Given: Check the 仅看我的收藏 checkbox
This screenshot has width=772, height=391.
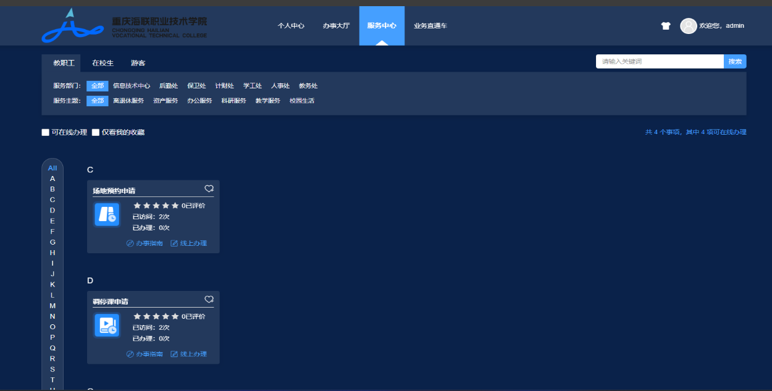Looking at the screenshot, I should pyautogui.click(x=96, y=132).
